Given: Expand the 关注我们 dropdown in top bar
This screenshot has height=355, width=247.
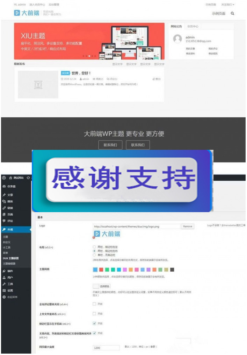Looking at the screenshot, I should (227, 5).
